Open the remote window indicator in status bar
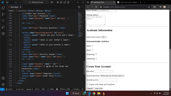Screen dimensions: 171x96 (2, 89)
